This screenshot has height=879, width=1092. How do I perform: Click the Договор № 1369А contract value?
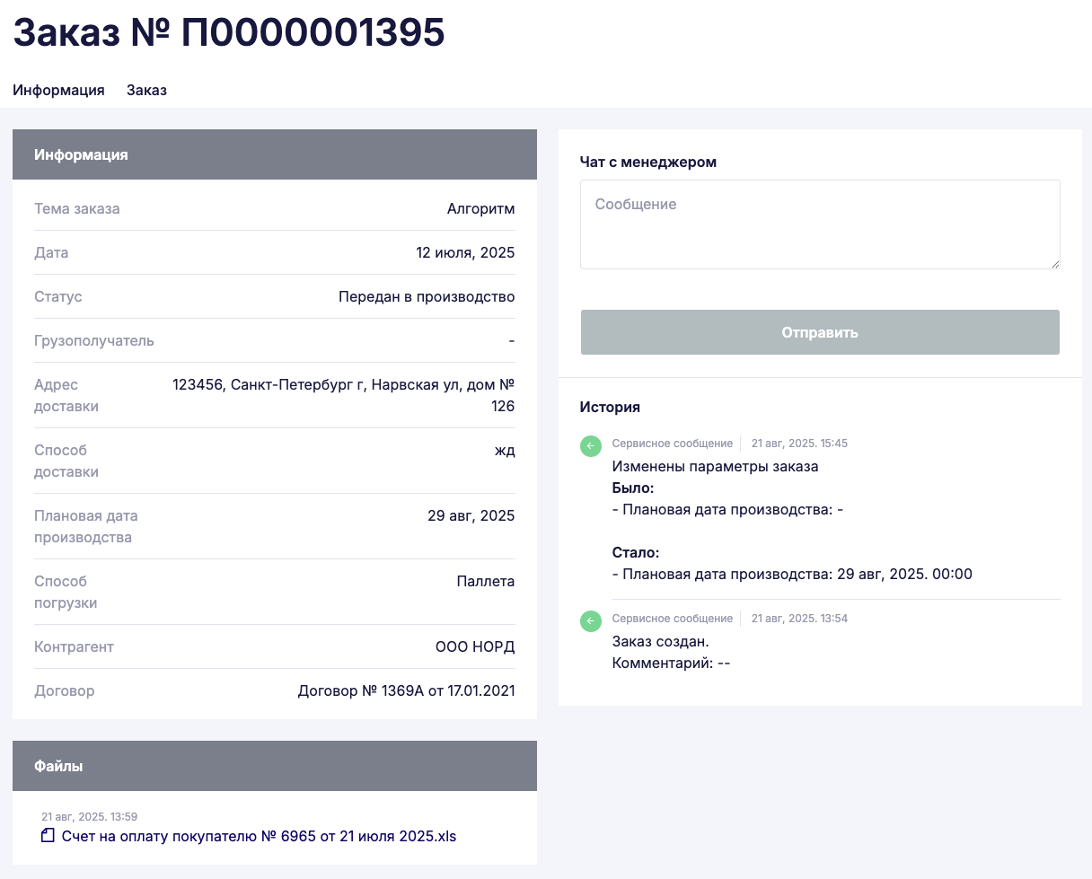pos(406,691)
